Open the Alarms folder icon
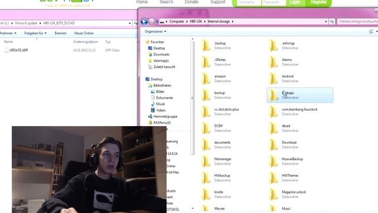Screen dimensions: 378x213 click(273, 62)
